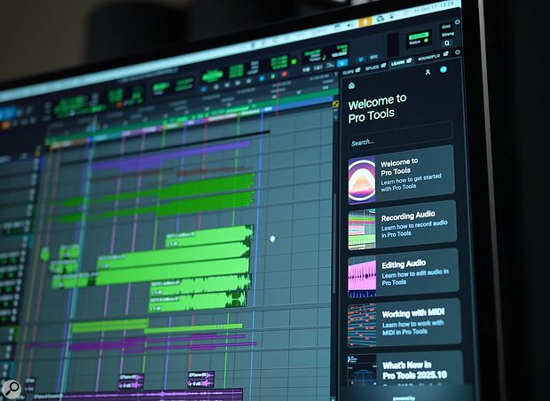Click the red Record button in transport
This screenshot has width=550, height=401.
coord(284,74)
